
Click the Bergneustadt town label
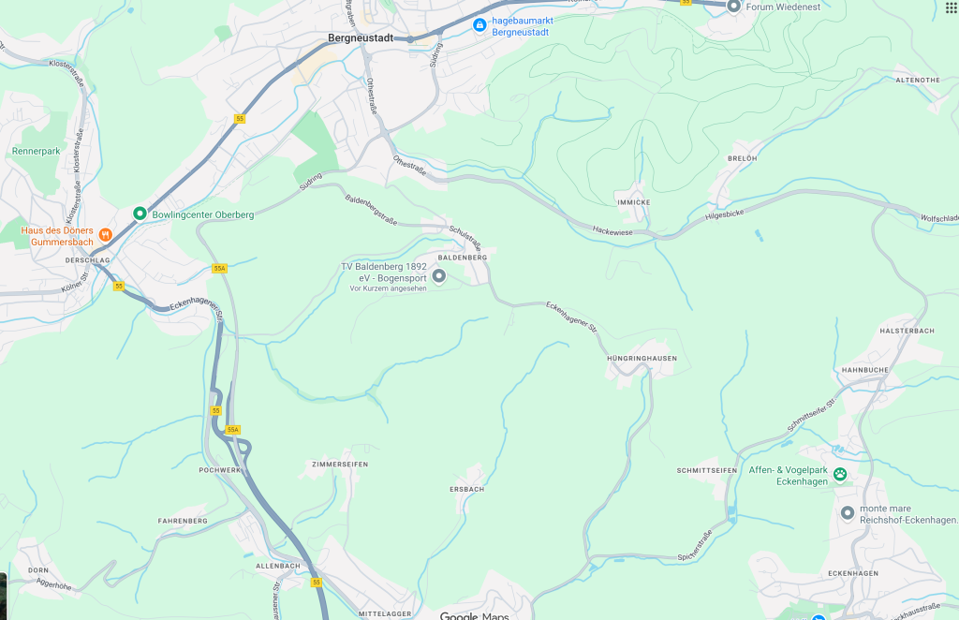tap(361, 37)
